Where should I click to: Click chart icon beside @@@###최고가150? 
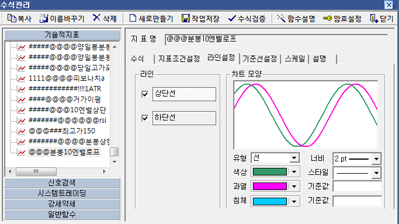pos(21,131)
